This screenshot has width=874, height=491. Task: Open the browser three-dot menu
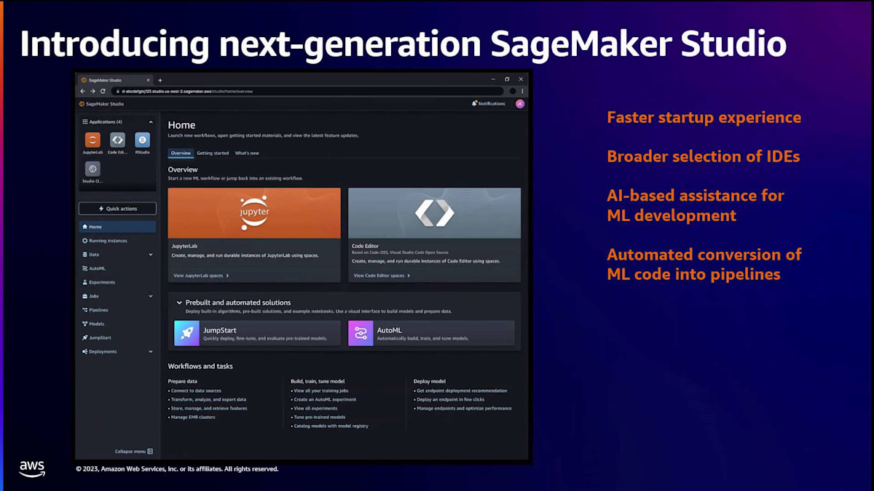(x=522, y=91)
